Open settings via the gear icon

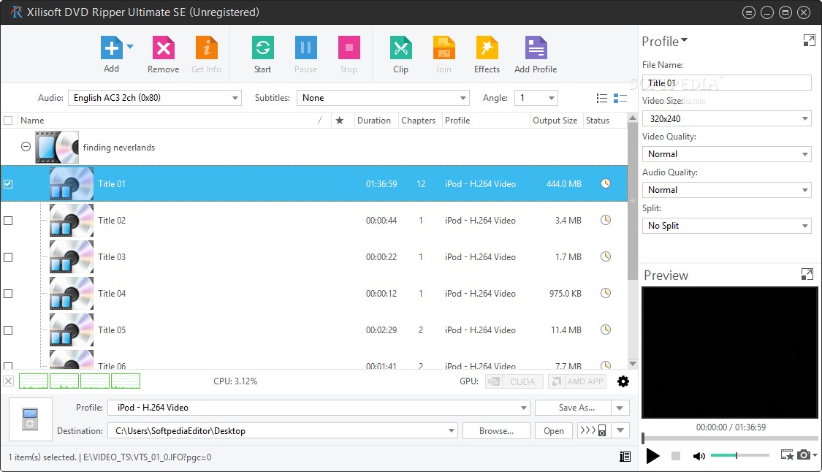pyautogui.click(x=623, y=381)
